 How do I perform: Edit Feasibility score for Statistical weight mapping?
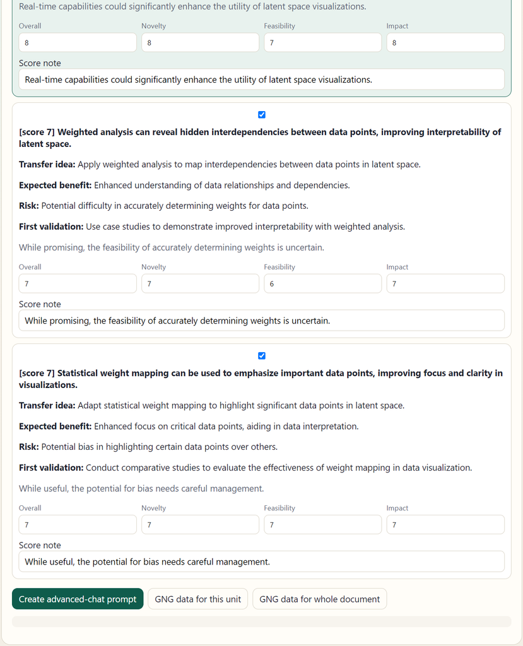click(323, 524)
